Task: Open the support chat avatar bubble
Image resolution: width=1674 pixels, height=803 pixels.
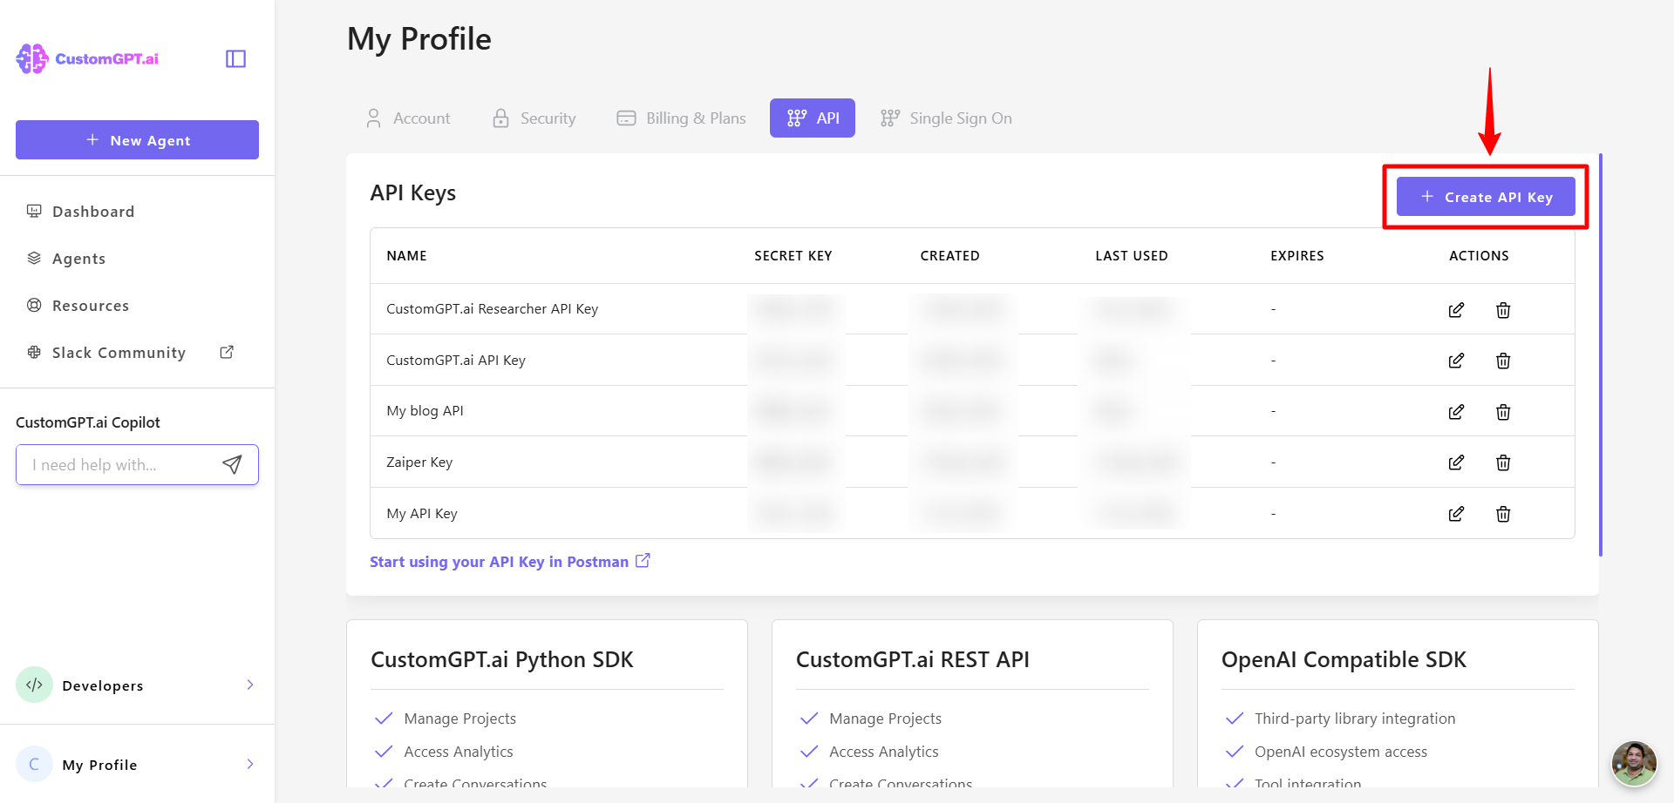Action: [1634, 764]
